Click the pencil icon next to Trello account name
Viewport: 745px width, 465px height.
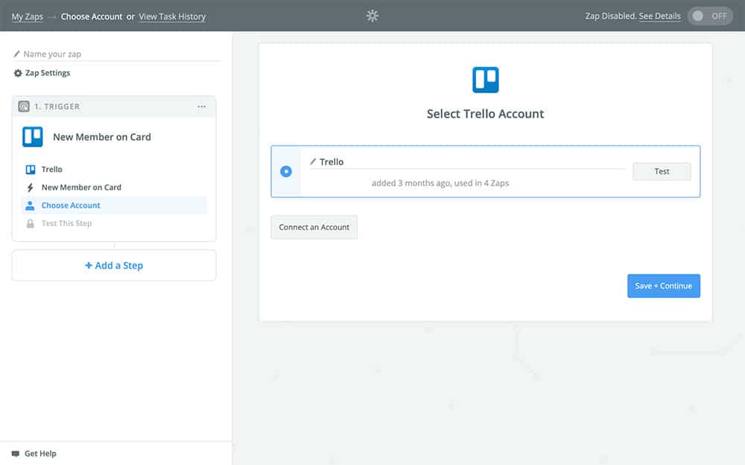click(x=313, y=162)
